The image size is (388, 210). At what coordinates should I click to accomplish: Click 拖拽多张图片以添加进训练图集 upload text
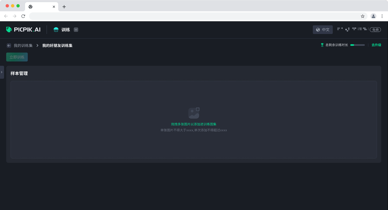point(193,124)
